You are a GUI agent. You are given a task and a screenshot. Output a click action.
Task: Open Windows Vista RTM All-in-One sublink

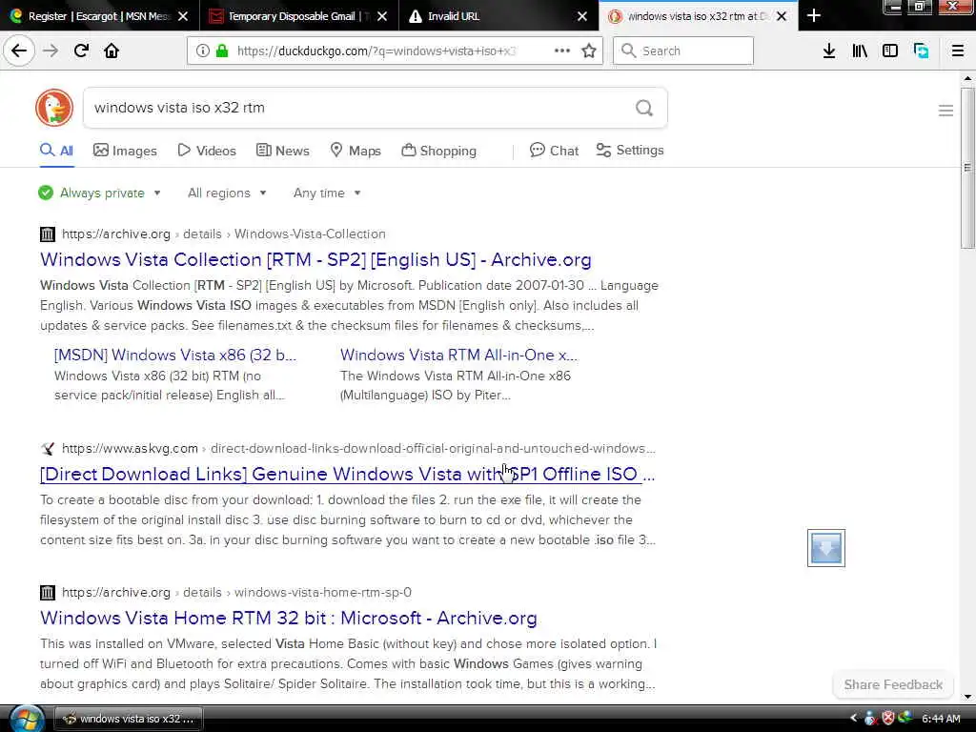pyautogui.click(x=458, y=355)
